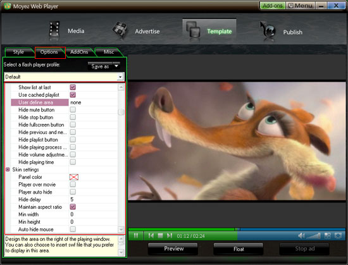
Task: Click description box scroll down arrow
Action: 121,252
